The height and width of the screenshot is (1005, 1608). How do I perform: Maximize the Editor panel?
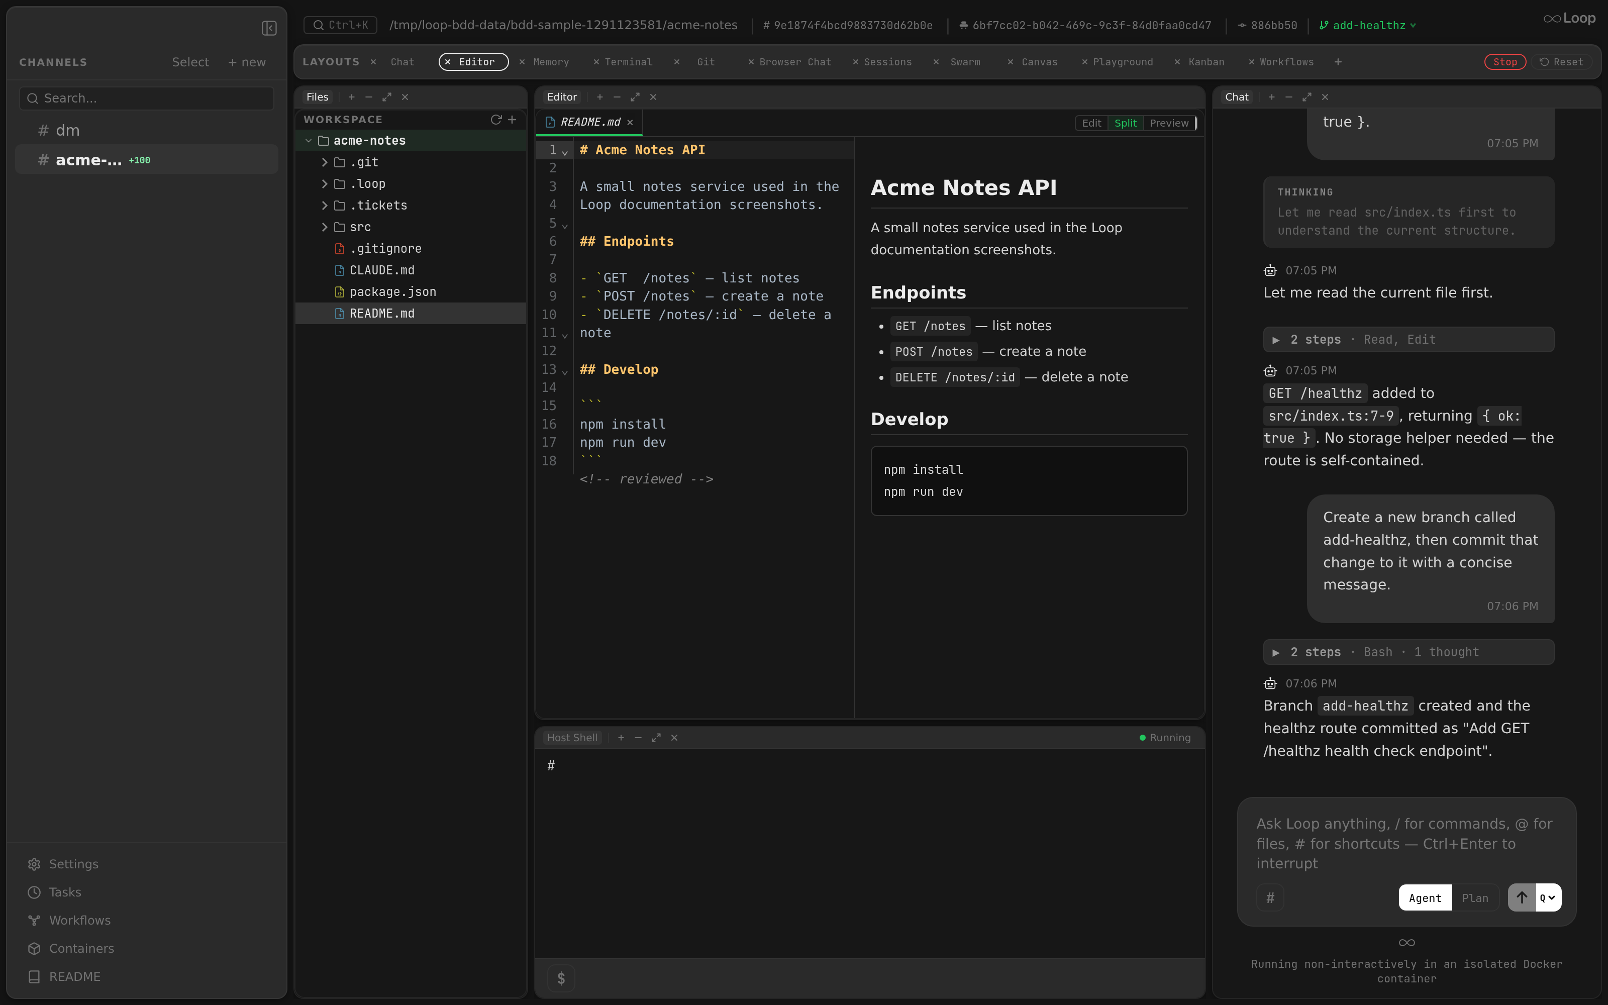point(635,97)
